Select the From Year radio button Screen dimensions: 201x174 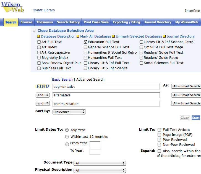coord(67,144)
